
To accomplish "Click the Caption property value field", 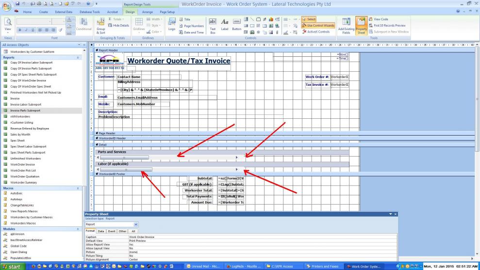I will [x=263, y=237].
